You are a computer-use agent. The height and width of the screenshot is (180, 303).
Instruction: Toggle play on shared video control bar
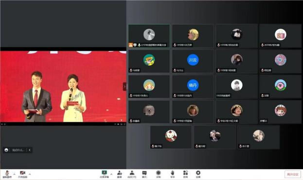coord(2,124)
